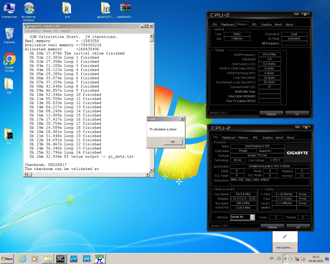Open the Calculate(C) menu
Viewport: 330px width, 264px height.
(x=33, y=31)
